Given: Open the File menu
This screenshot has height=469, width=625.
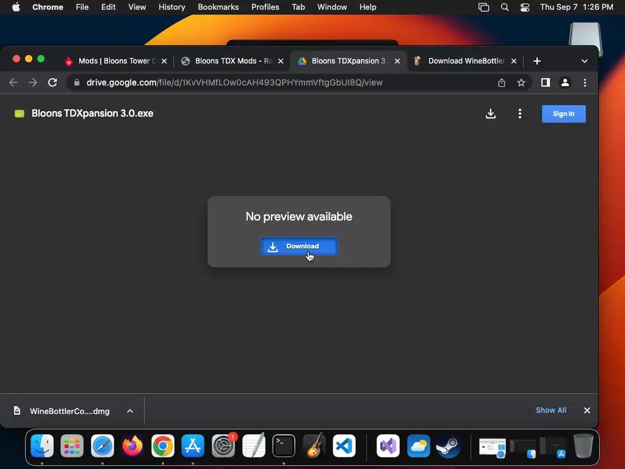Looking at the screenshot, I should [x=82, y=7].
